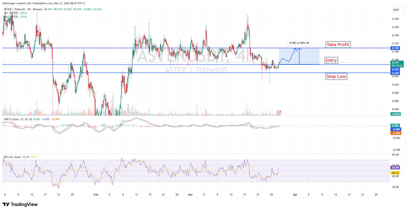The height and width of the screenshot is (211, 407).
Task: Click the yellow 46.32 RSI axis label
Action: pos(395,173)
